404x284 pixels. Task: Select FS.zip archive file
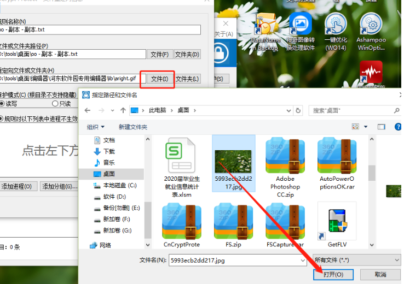(233, 225)
